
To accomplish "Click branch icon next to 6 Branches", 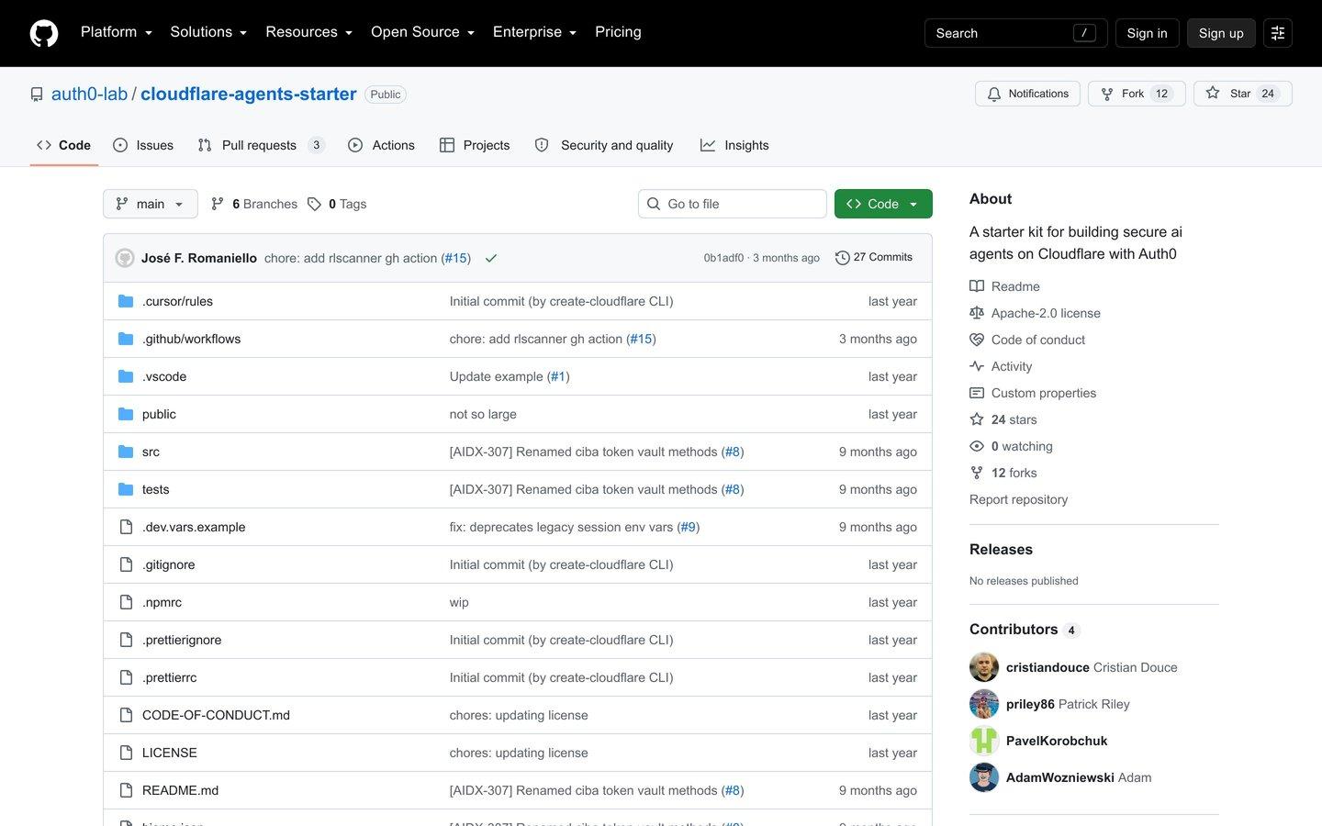I will coord(218,204).
